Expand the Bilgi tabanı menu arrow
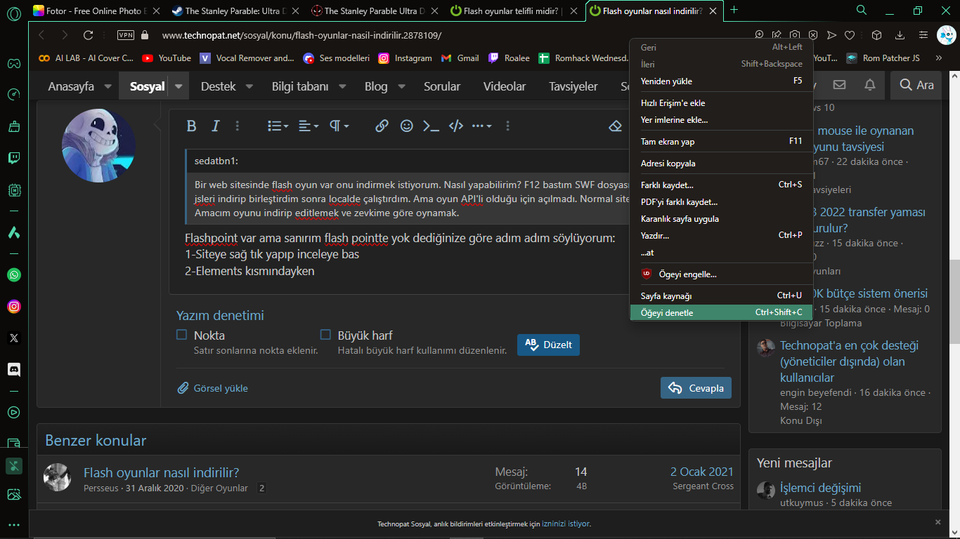Viewport: 960px width, 539px height. (342, 87)
